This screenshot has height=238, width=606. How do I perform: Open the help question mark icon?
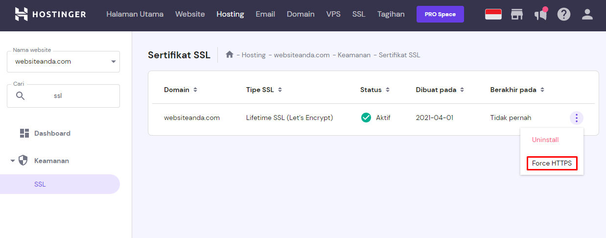pos(564,14)
